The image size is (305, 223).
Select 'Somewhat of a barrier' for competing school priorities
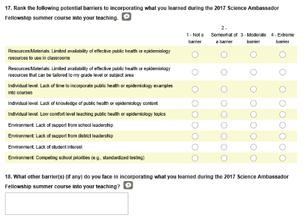tap(224, 158)
